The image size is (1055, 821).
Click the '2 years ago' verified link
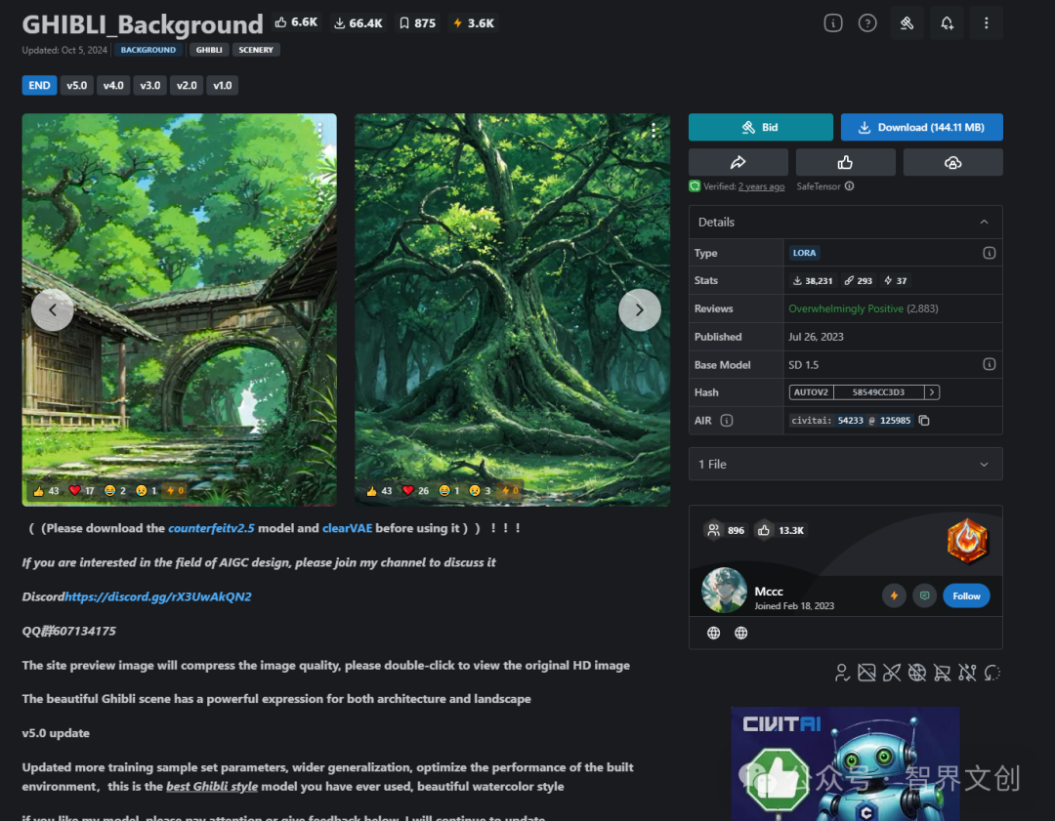[x=761, y=186]
